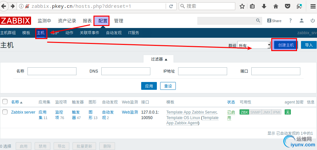Go back with browser back arrow
This screenshot has width=317, height=150.
tap(4, 6)
